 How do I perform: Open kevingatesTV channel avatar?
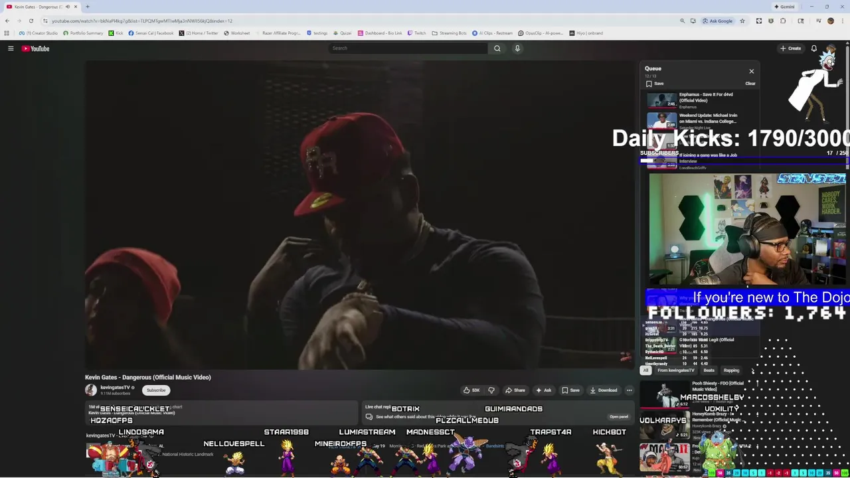91,390
